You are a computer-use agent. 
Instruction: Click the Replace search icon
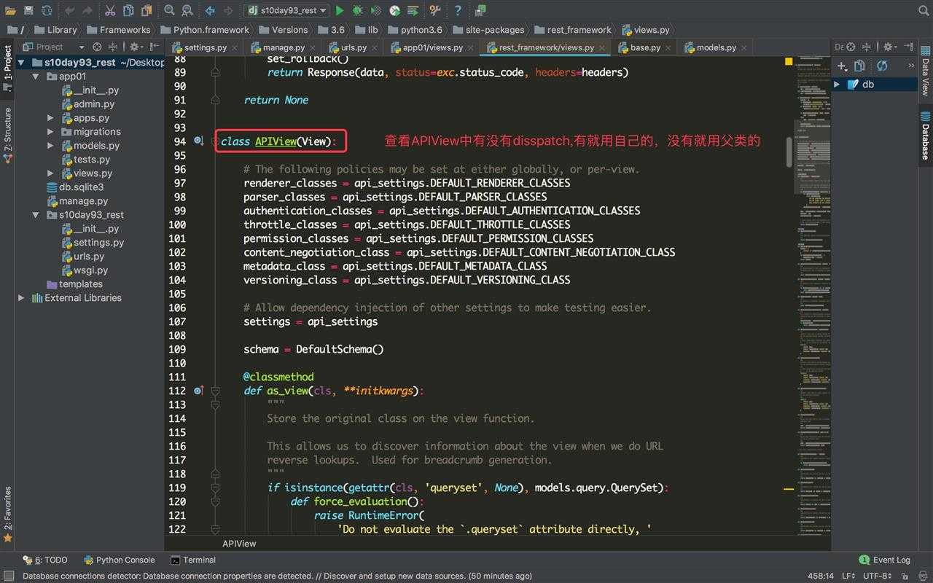[x=187, y=10]
